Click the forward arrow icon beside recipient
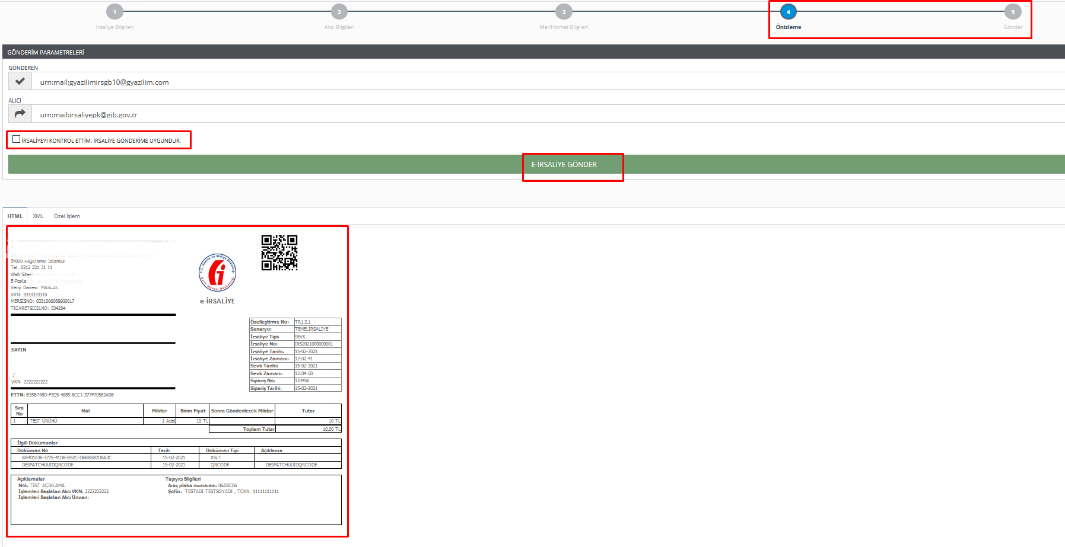1065x547 pixels. [x=20, y=114]
